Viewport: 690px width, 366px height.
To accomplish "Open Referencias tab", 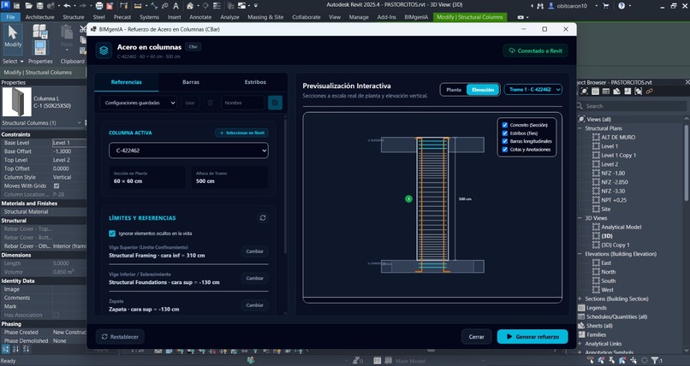I will click(x=127, y=82).
